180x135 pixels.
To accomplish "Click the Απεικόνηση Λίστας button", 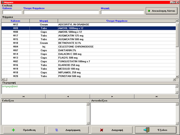I will (x=162, y=11).
